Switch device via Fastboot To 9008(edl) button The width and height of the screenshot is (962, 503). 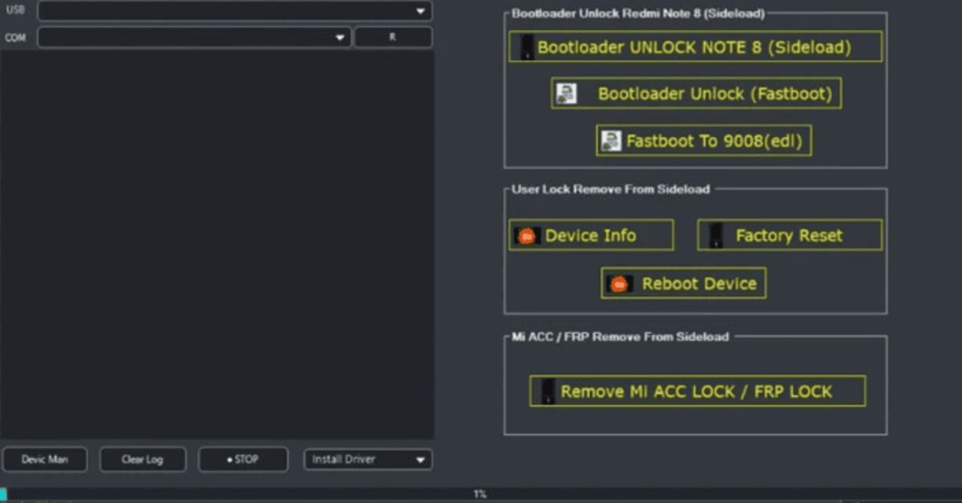coord(704,141)
